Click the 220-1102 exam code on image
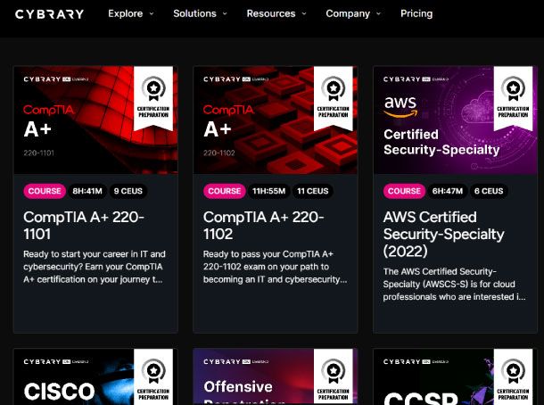Screen dimensions: 544x405 (x=218, y=153)
